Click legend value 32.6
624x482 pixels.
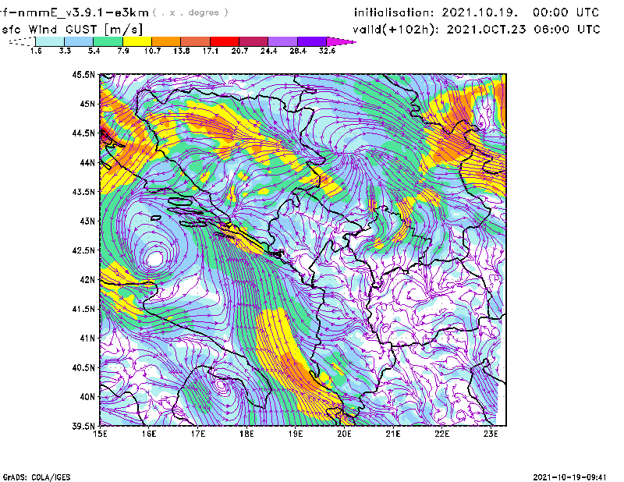pyautogui.click(x=327, y=51)
